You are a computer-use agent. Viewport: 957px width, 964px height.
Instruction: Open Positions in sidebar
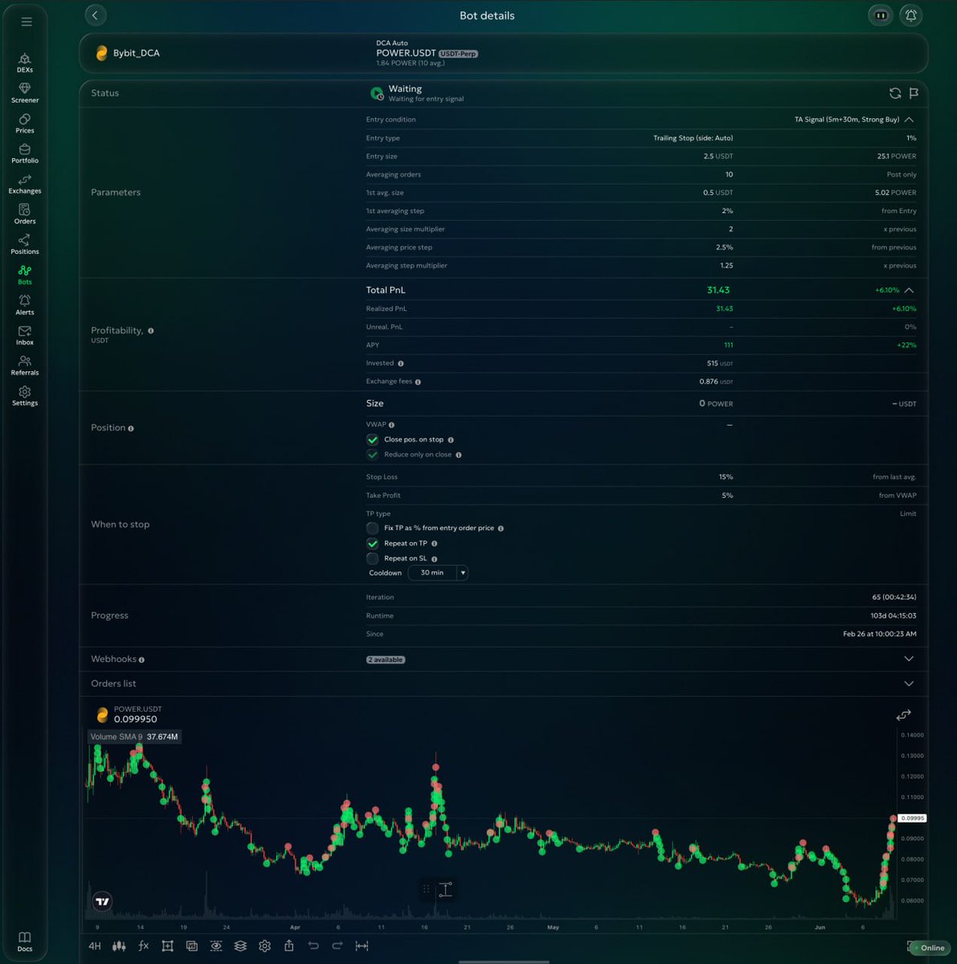coord(25,244)
